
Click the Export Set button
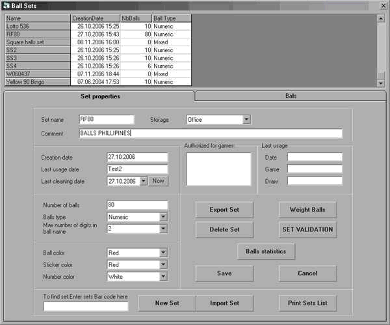pyautogui.click(x=224, y=210)
